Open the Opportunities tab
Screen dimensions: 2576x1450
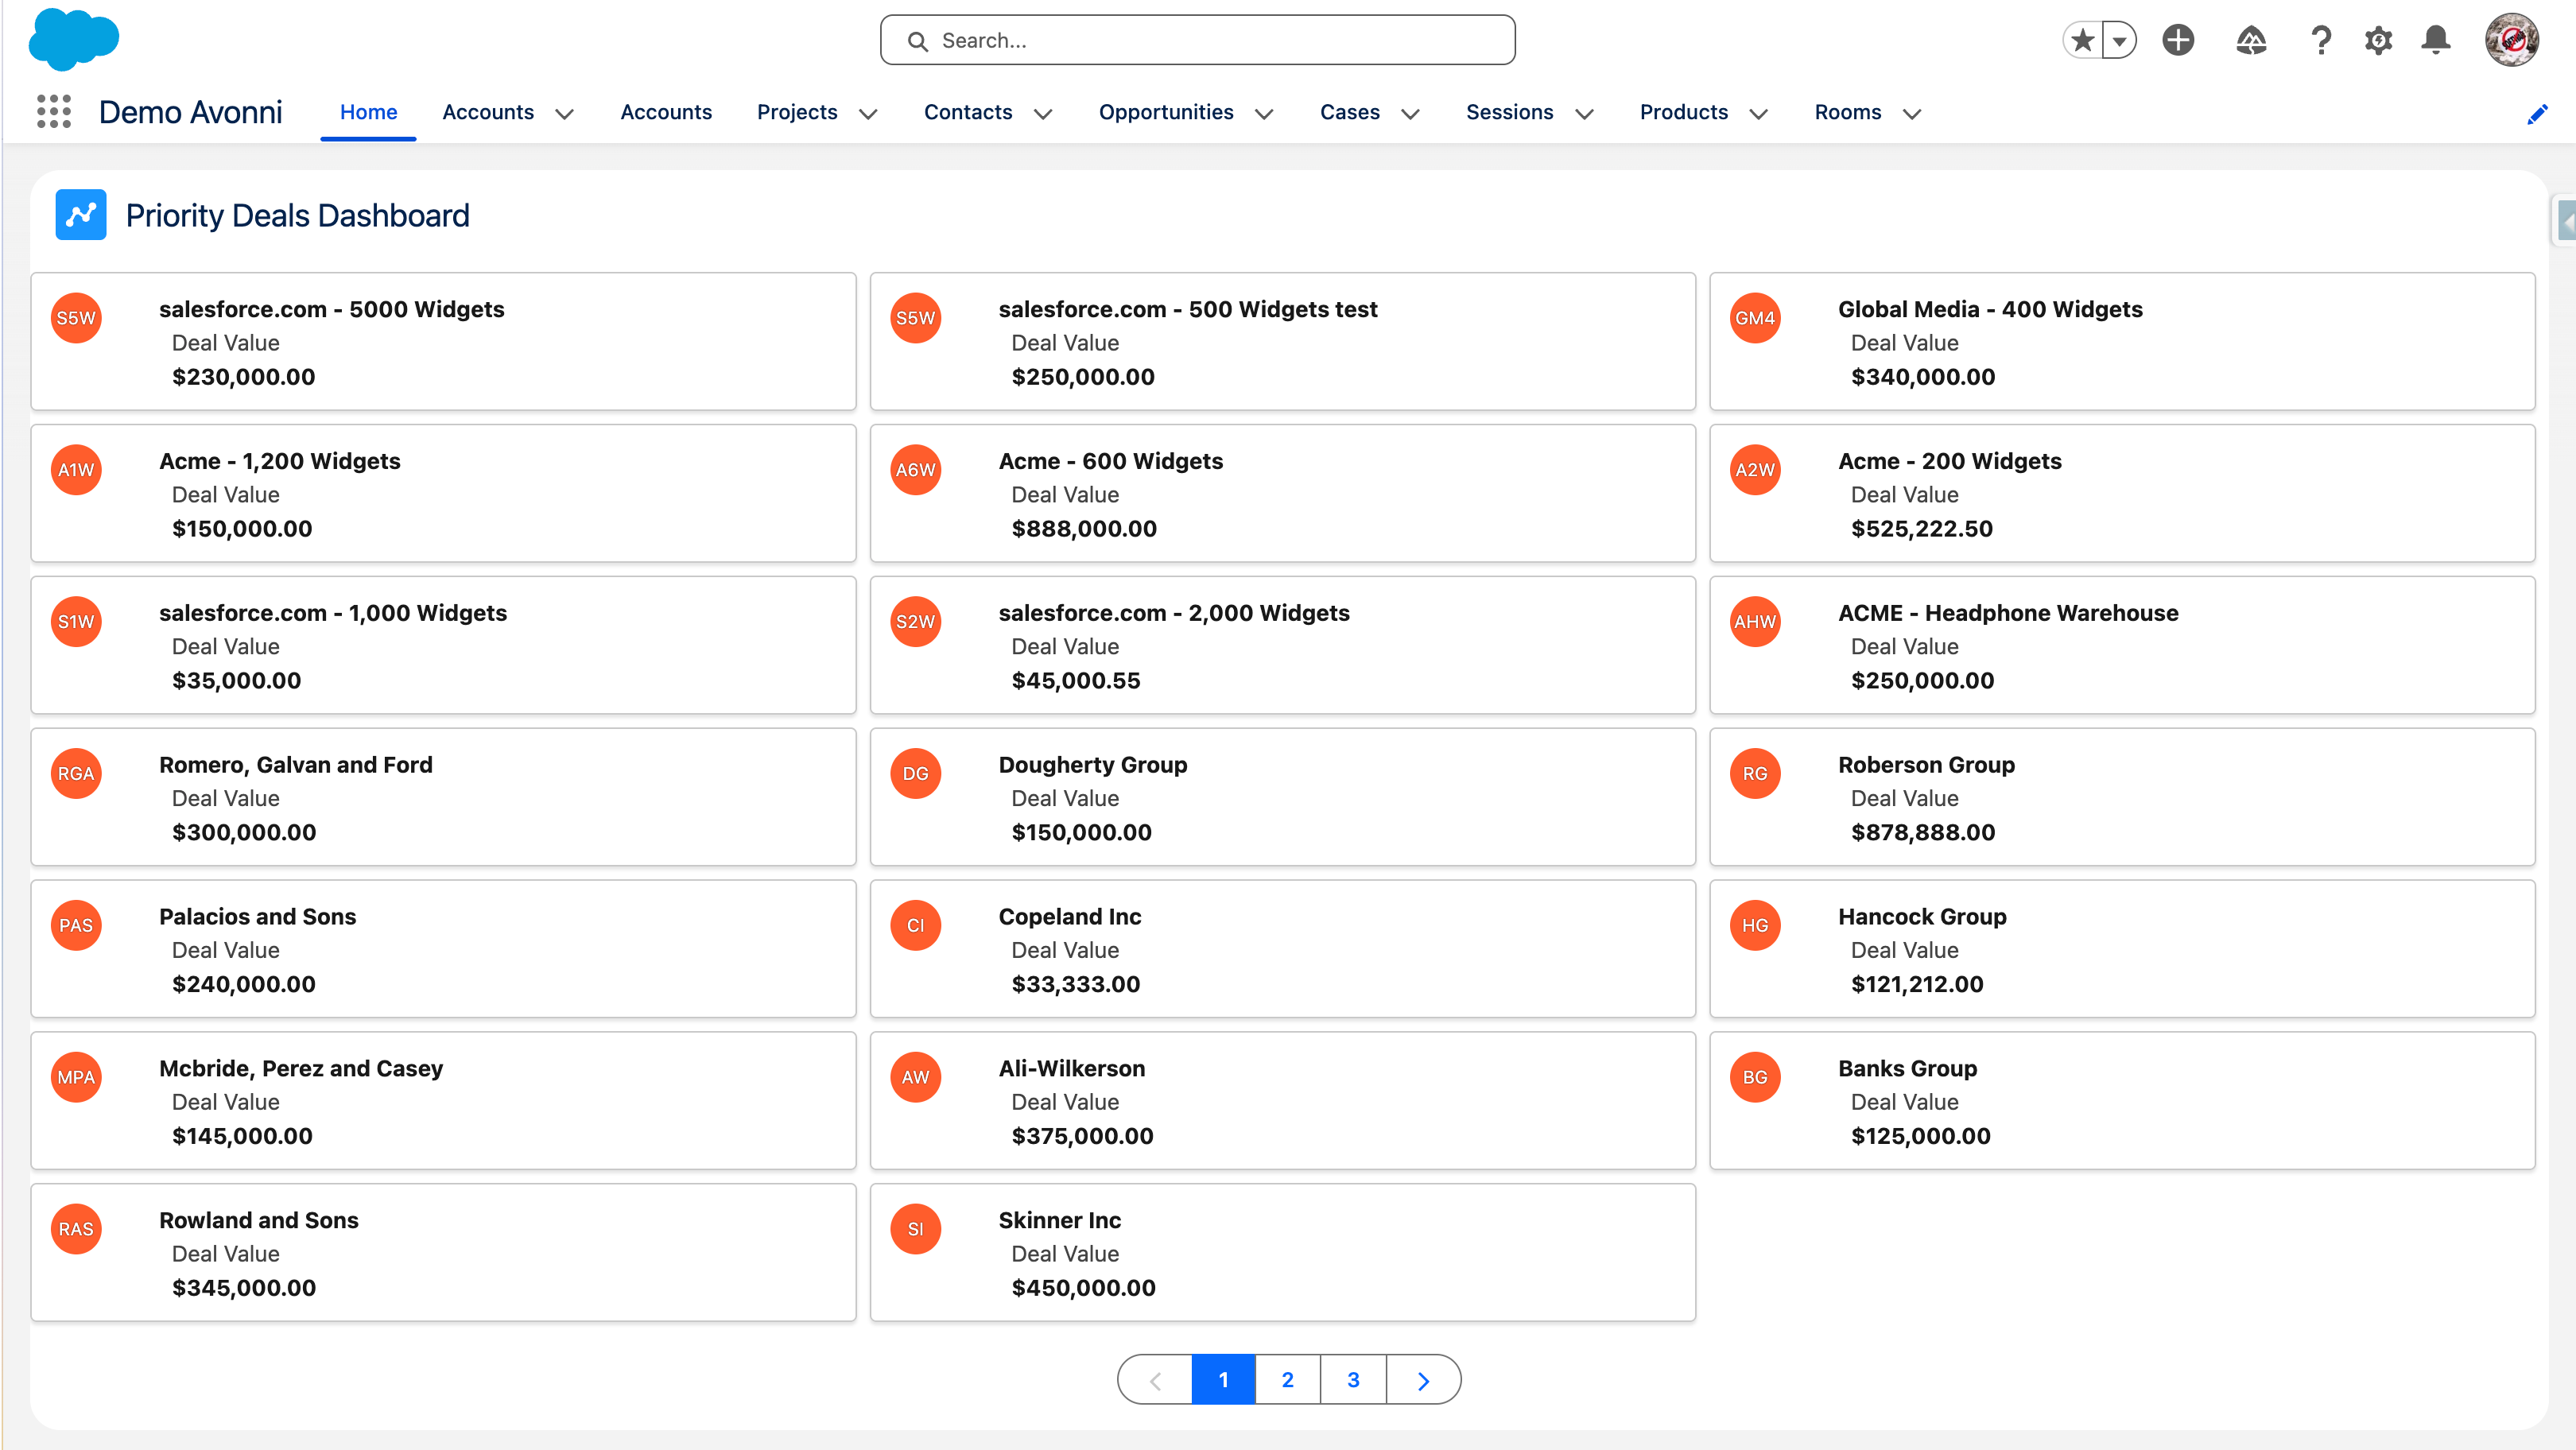1166,112
